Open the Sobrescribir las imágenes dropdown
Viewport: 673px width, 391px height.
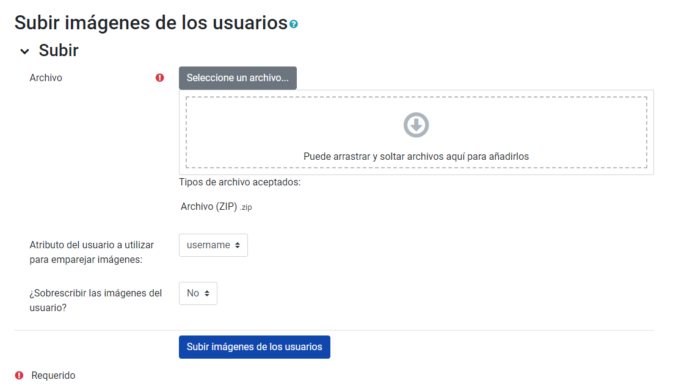(198, 293)
